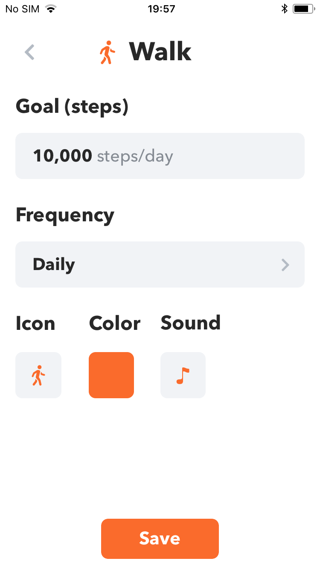This screenshot has width=320, height=570.
Task: Tap the Frequency heading
Action: [65, 215]
